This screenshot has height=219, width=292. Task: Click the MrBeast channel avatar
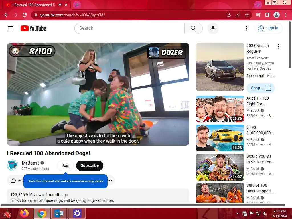[13, 165]
